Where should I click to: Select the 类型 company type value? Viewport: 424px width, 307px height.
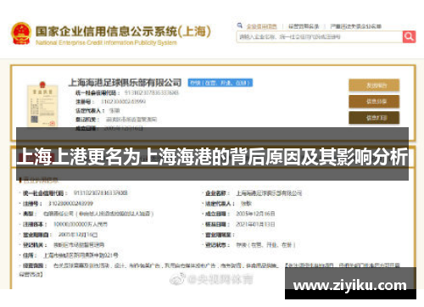[x=98, y=214]
